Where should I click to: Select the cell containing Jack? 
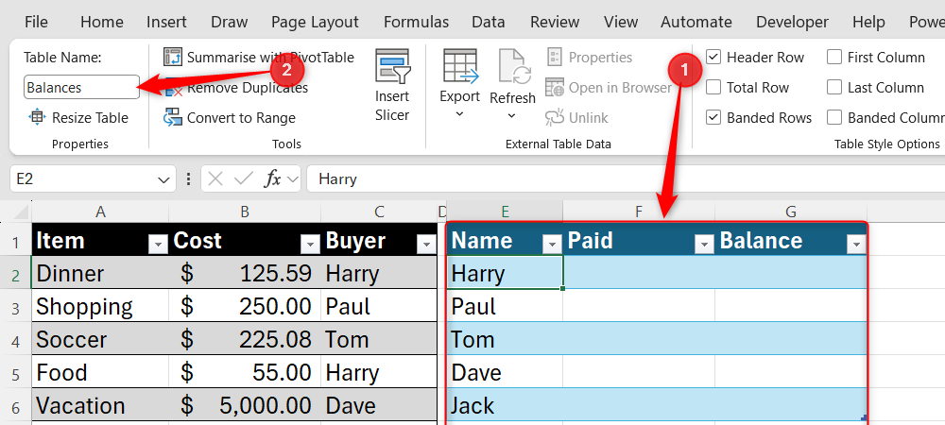coord(505,405)
